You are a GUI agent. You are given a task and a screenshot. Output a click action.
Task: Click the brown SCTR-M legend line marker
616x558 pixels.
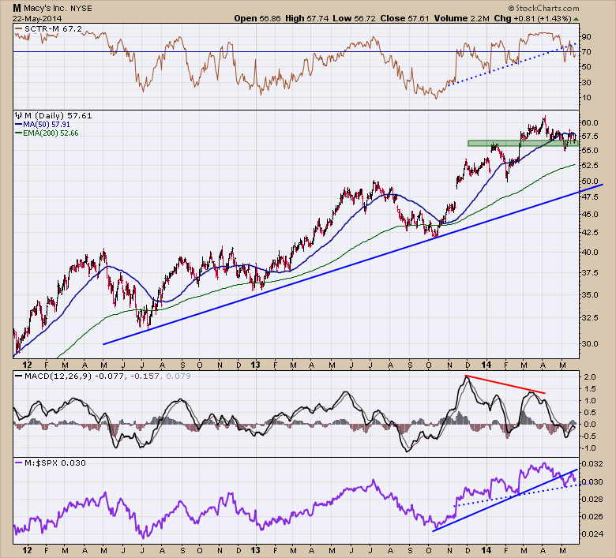coord(17,28)
